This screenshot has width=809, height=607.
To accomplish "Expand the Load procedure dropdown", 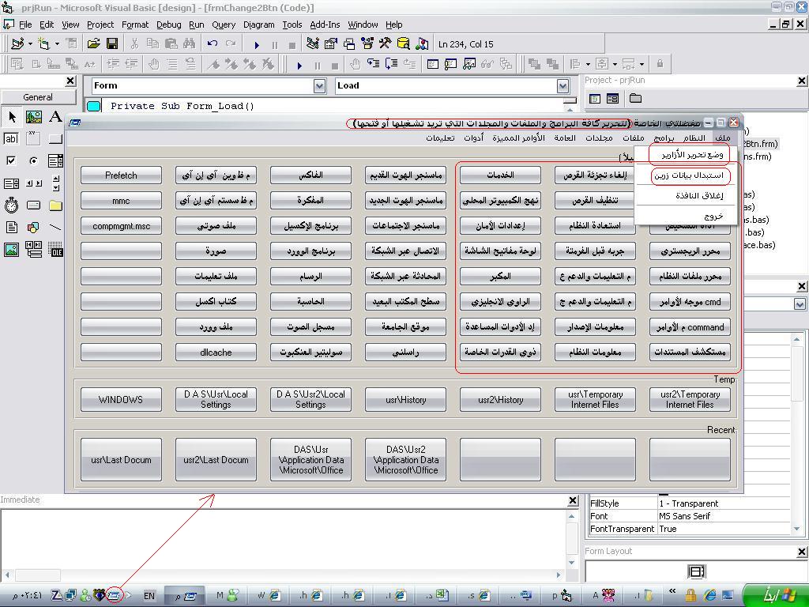I will tap(563, 85).
